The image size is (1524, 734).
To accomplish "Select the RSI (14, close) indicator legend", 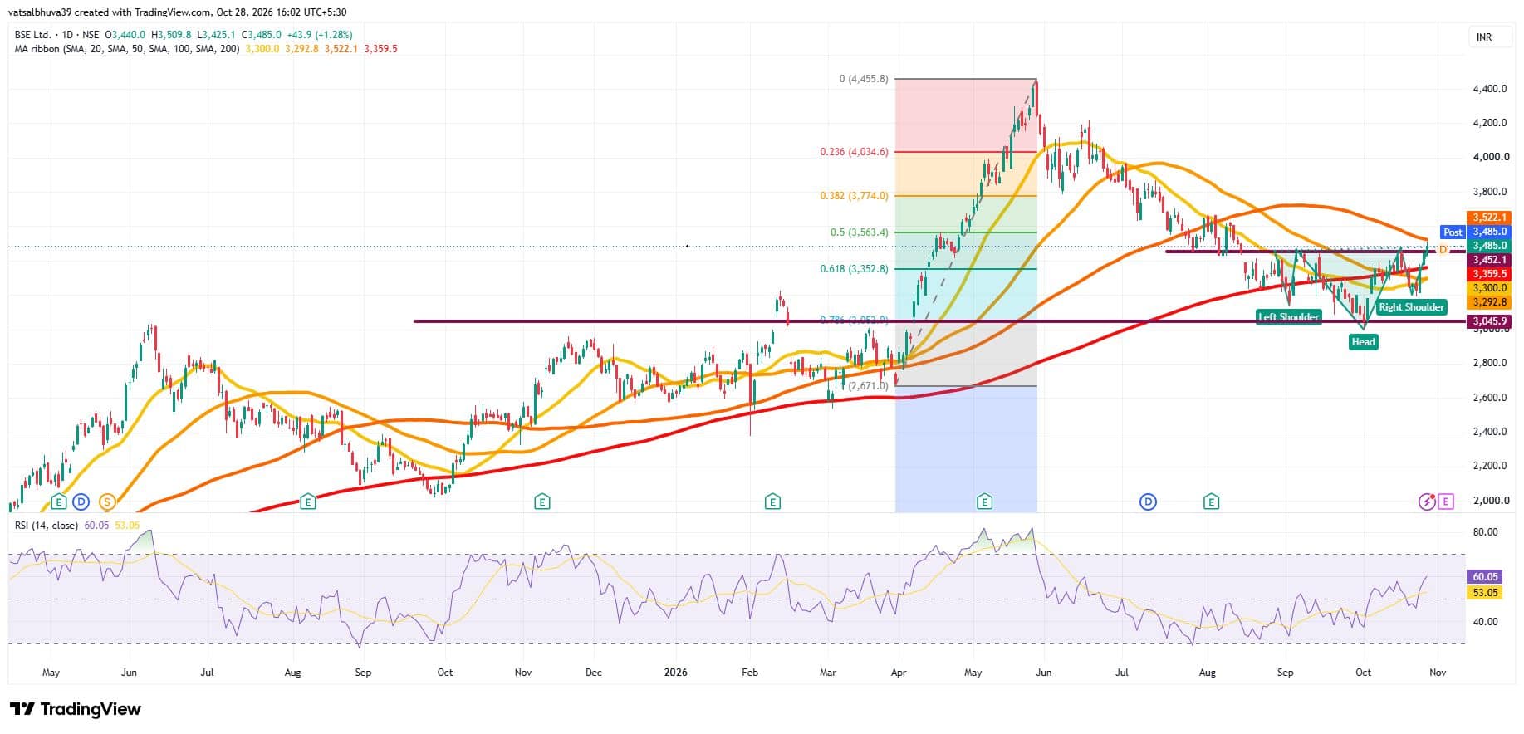I will [x=47, y=526].
